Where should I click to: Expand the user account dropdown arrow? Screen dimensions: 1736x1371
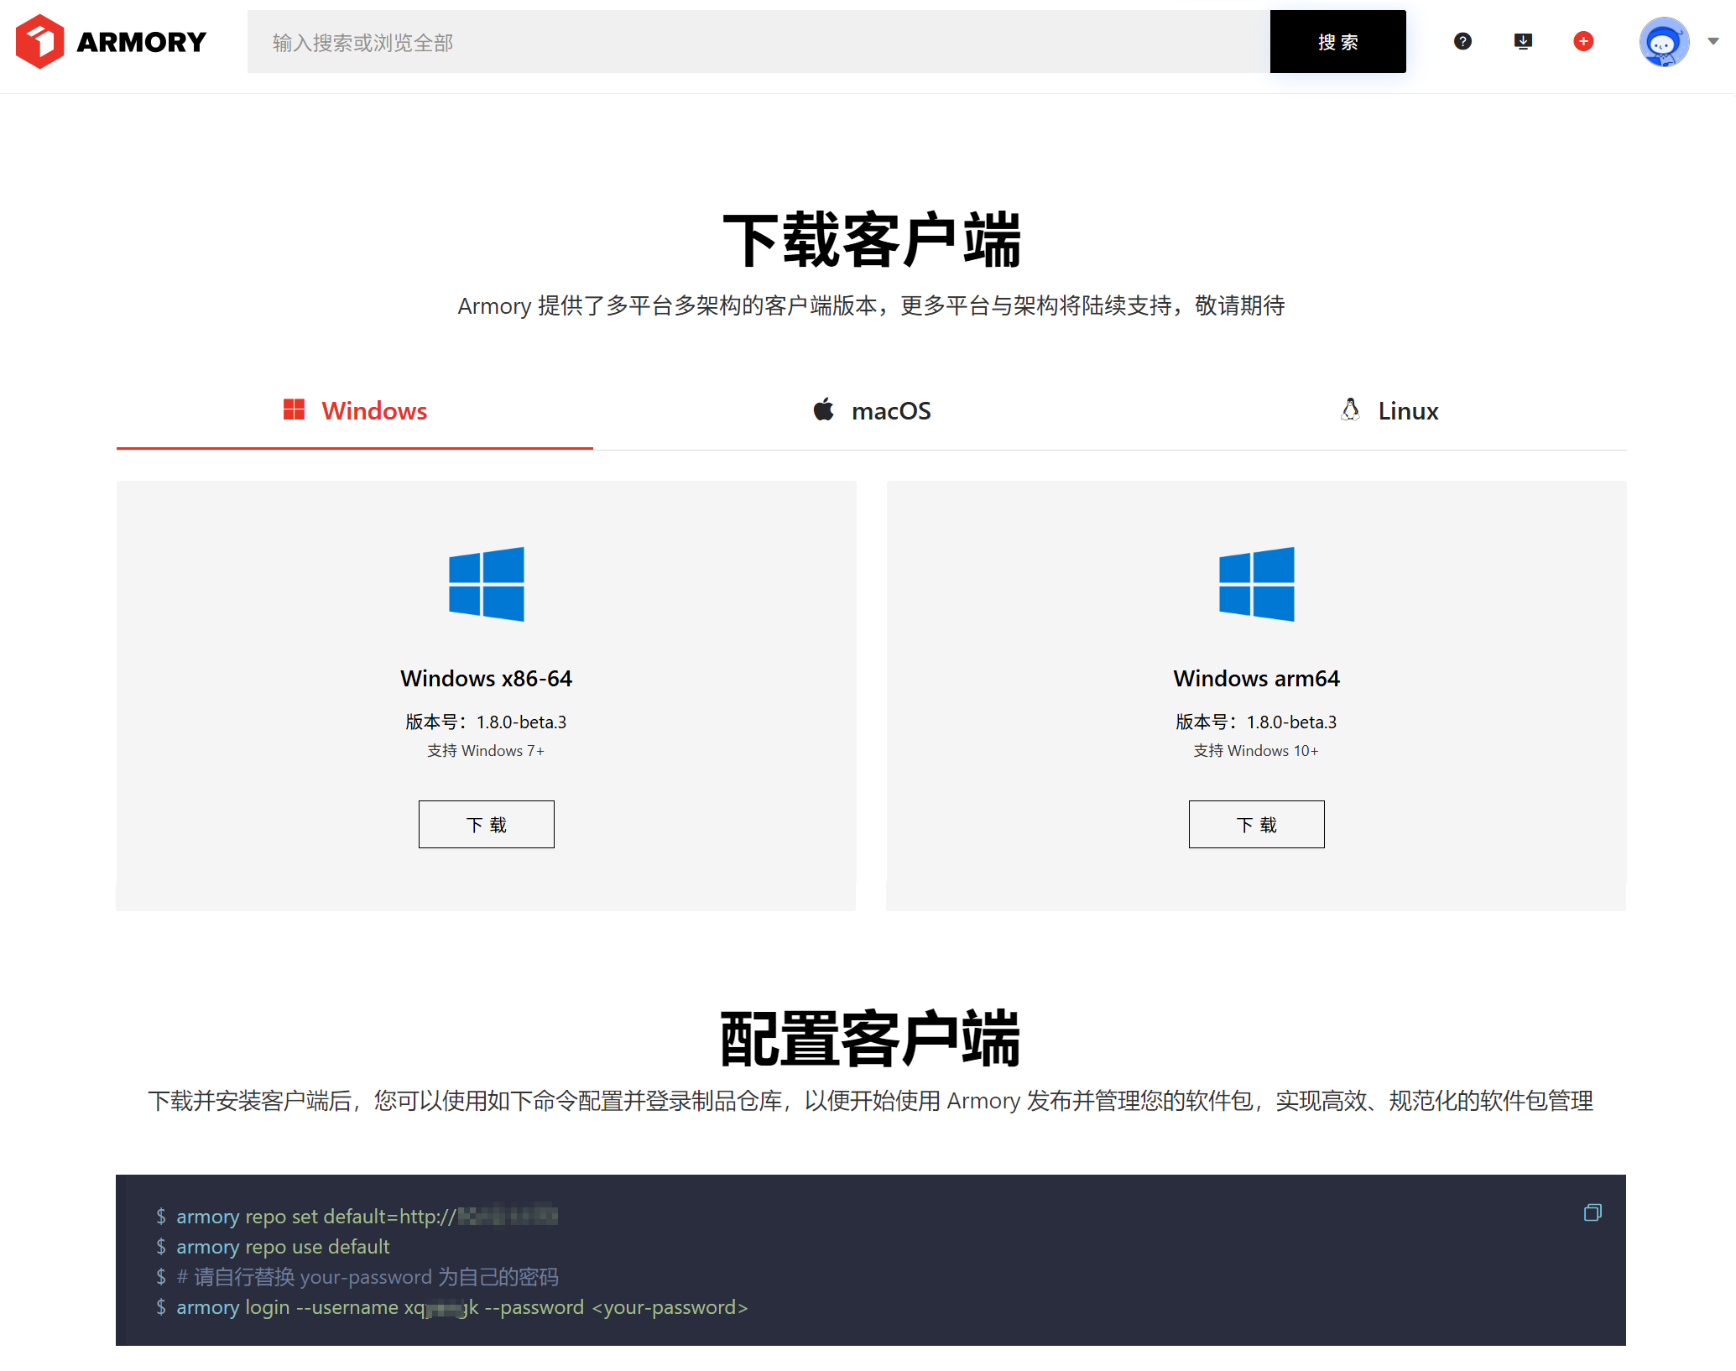(x=1713, y=41)
